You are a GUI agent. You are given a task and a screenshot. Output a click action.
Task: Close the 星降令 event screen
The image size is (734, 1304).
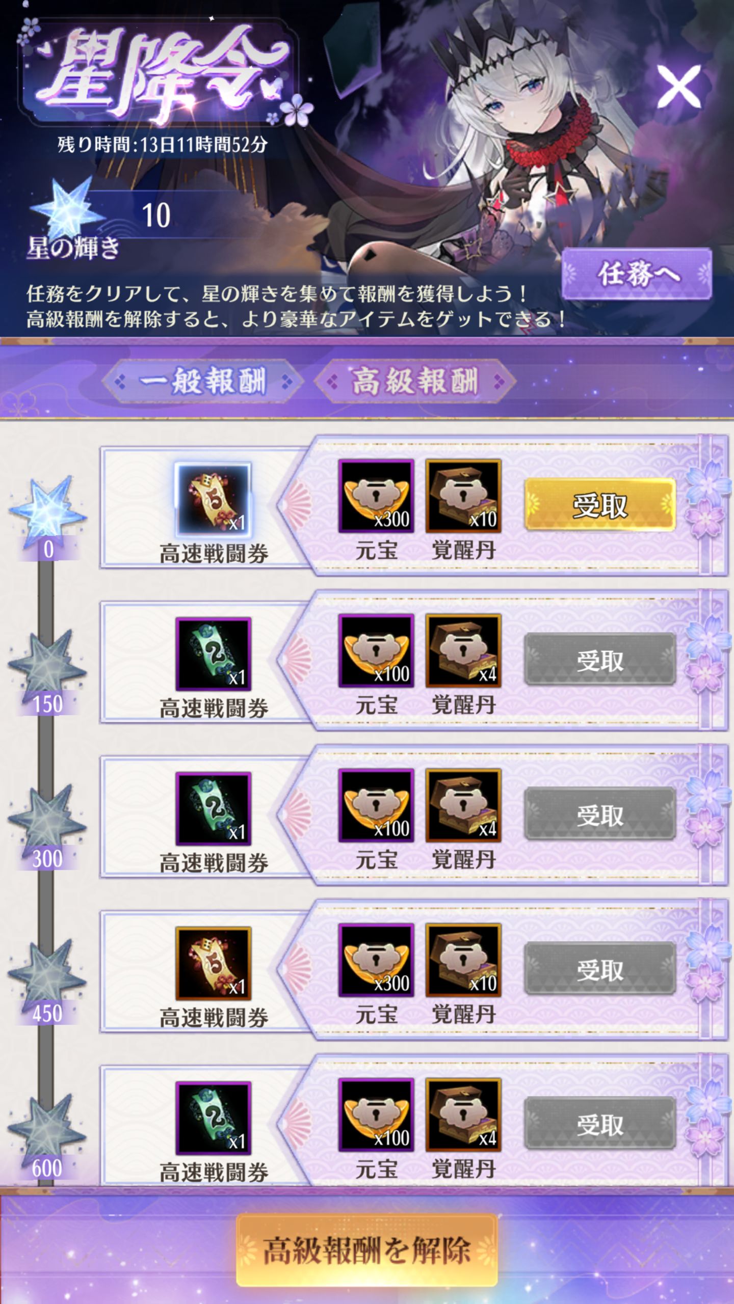678,86
